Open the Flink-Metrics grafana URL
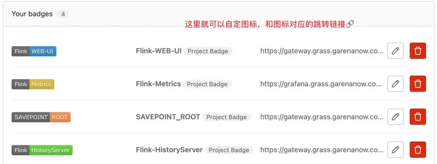Image resolution: width=437 pixels, height=164 pixels. coord(321,84)
